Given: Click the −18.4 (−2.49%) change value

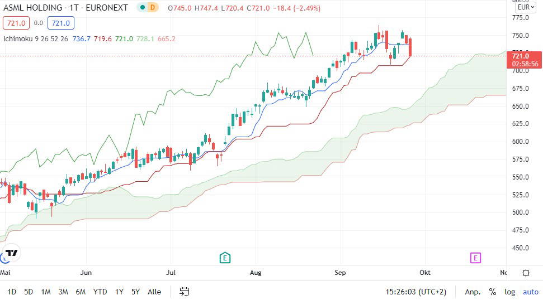Looking at the screenshot, I should (297, 8).
